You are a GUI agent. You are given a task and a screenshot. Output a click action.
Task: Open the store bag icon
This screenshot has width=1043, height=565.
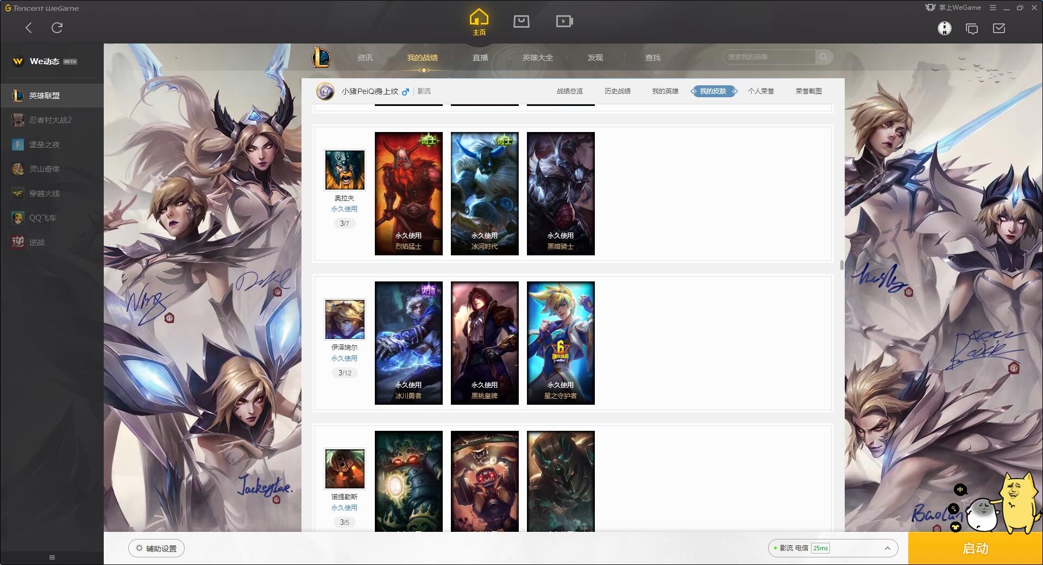[x=521, y=22]
